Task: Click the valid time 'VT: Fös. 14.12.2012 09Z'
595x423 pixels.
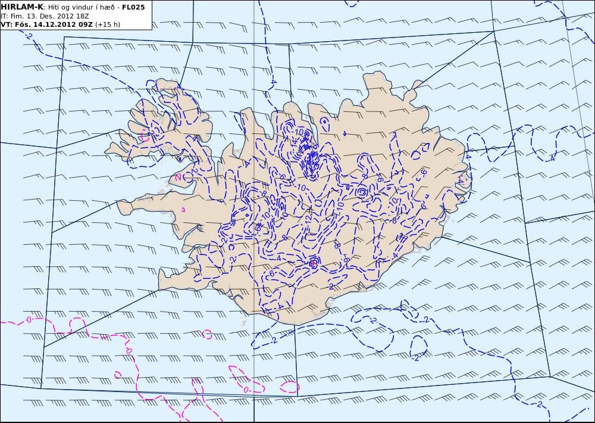Action: 46,24
